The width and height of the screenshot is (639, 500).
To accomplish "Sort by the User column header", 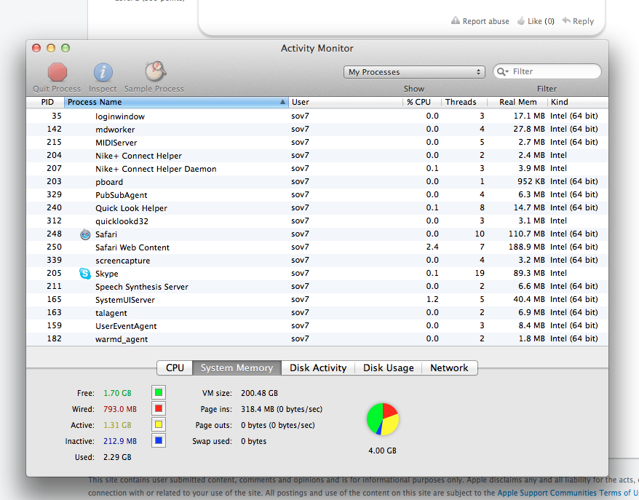I will click(x=346, y=102).
